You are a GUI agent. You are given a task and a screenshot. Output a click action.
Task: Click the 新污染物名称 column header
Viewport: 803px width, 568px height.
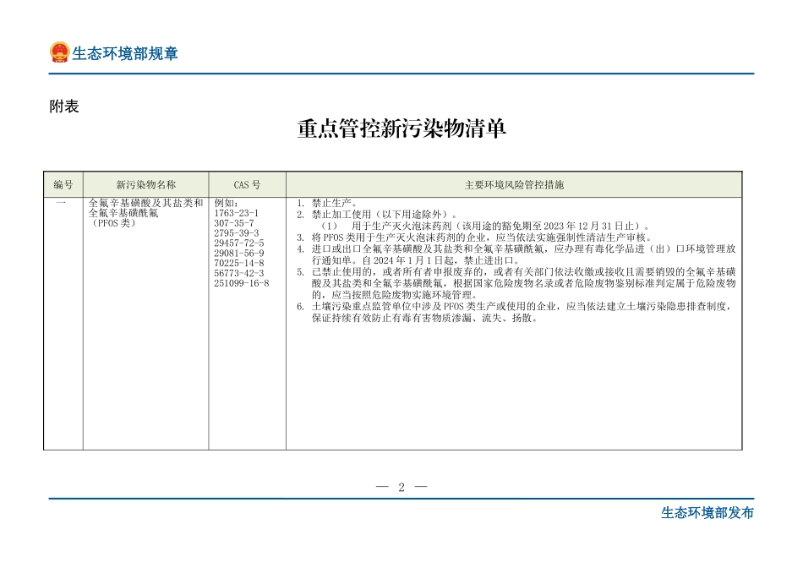pyautogui.click(x=147, y=184)
